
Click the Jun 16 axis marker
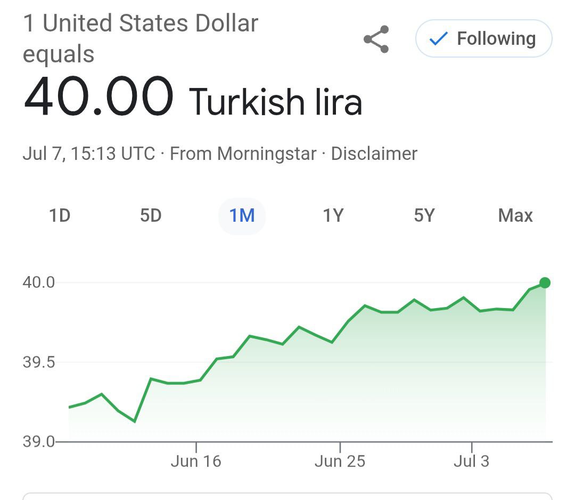[196, 461]
